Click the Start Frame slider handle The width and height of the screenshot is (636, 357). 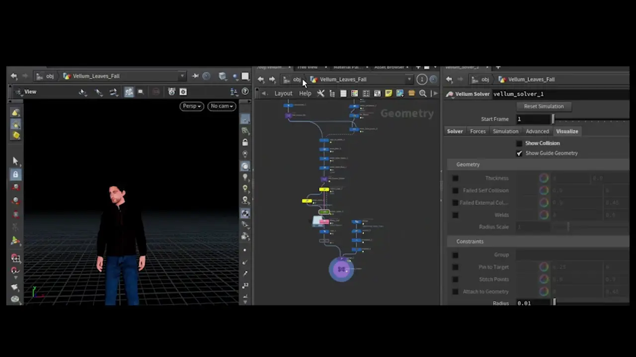pyautogui.click(x=553, y=119)
